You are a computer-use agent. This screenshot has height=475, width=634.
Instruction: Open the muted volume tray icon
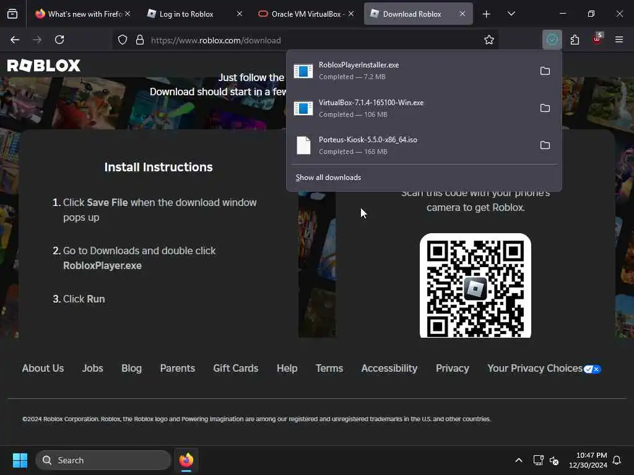coord(554,460)
